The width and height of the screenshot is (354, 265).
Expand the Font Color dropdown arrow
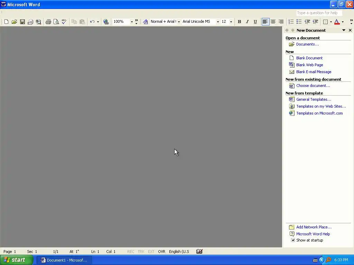click(343, 22)
